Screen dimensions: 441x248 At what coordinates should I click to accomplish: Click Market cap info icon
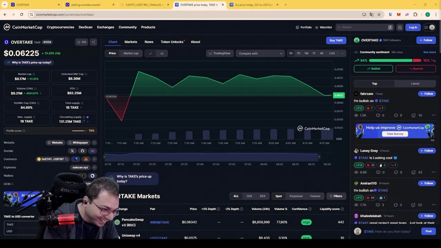tap(34, 74)
